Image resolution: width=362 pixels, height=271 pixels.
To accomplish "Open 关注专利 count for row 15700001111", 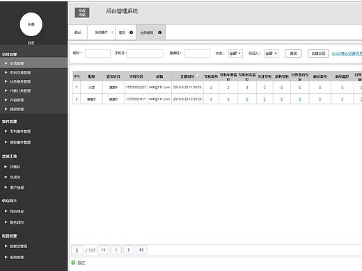I will coord(265,99).
